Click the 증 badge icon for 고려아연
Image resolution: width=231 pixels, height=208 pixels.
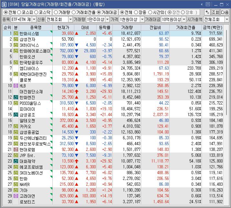[x=16, y=196]
